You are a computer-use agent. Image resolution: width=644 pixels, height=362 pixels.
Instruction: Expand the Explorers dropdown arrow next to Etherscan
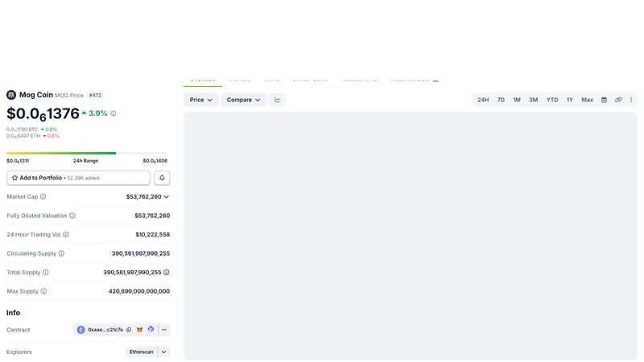click(x=164, y=352)
